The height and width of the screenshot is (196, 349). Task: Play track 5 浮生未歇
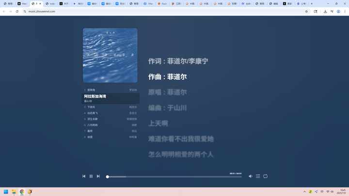click(111, 119)
